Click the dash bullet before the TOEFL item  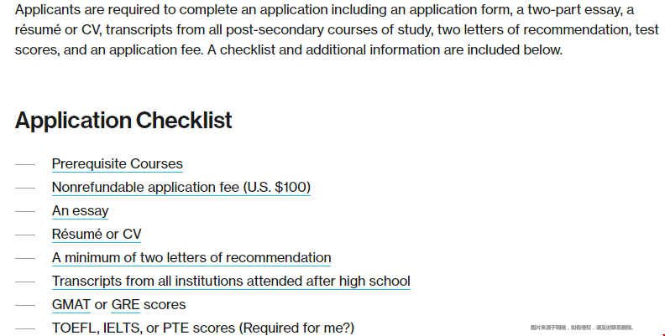coord(25,328)
